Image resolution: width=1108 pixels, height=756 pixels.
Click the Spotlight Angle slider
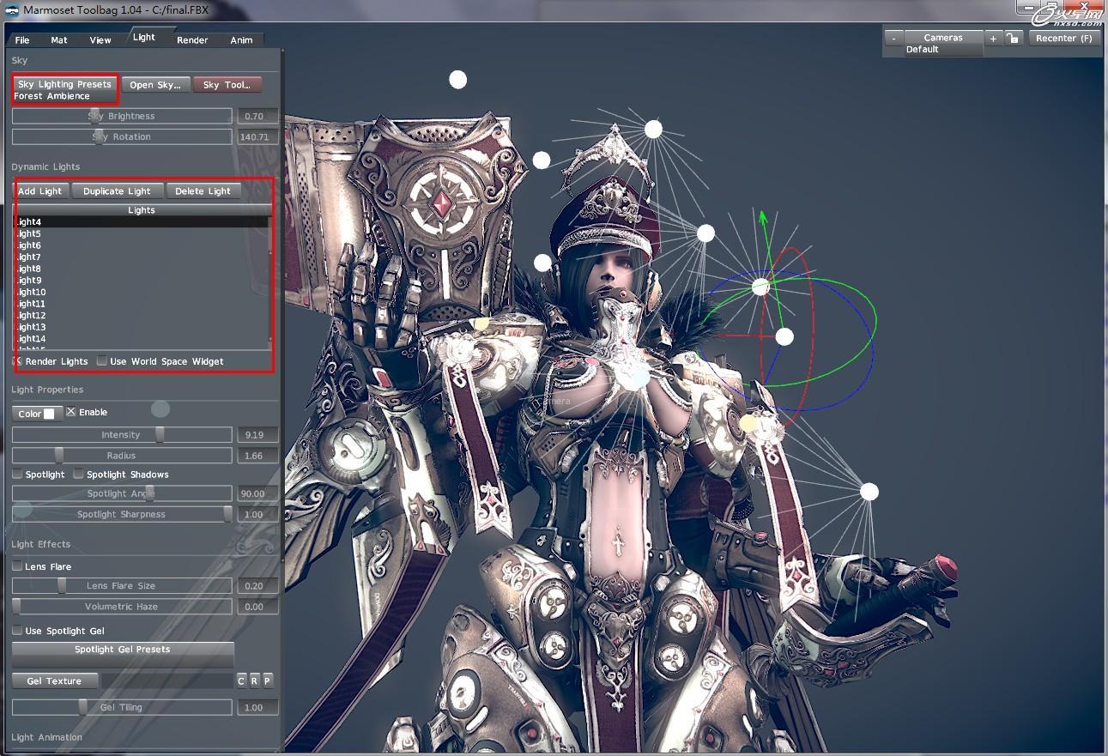coord(122,493)
